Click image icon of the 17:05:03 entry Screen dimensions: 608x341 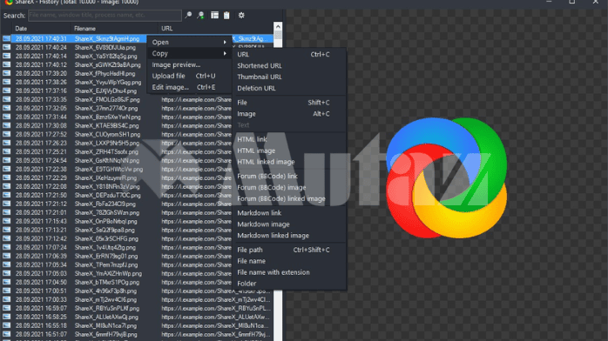pos(7,274)
